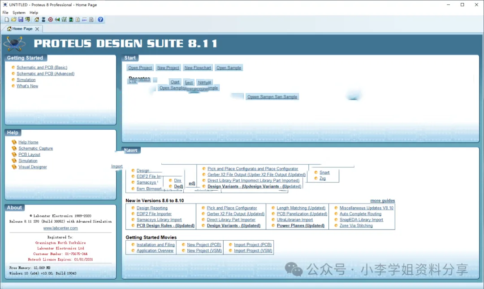Open Schematic Capture from the toolbar
Image resolution: width=484 pixels, height=289 pixels.
[43, 19]
